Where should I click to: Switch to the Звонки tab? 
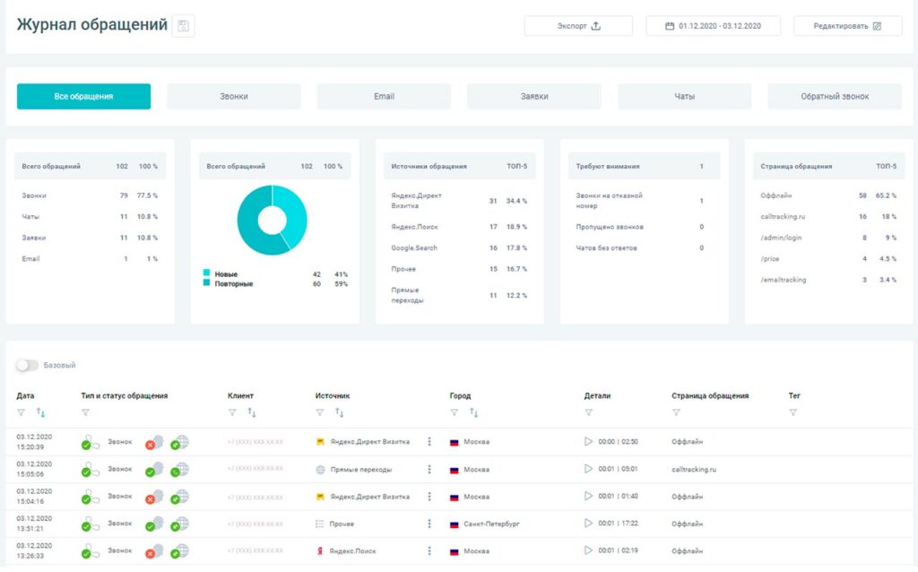click(x=233, y=96)
